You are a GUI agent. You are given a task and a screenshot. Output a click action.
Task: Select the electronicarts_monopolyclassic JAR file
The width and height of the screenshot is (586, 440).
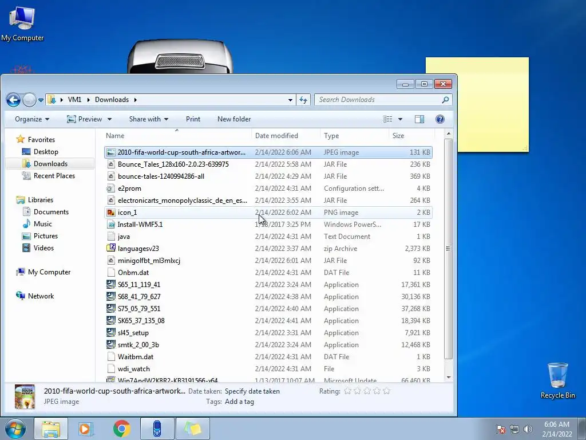pos(268,200)
